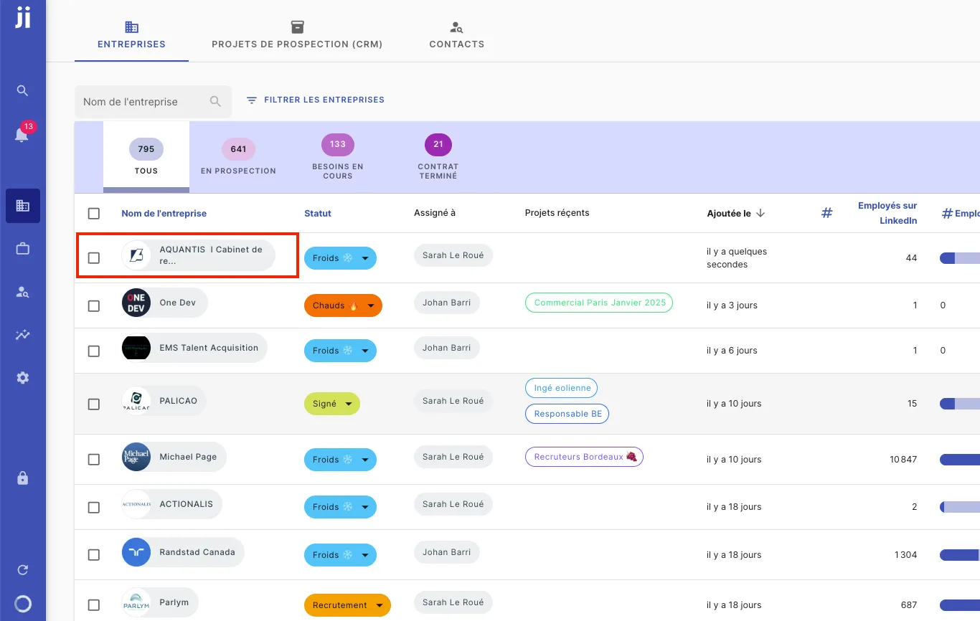The image size is (980, 621).
Task: Open the Signé status dropdown for PALICAO
Action: pyautogui.click(x=349, y=404)
